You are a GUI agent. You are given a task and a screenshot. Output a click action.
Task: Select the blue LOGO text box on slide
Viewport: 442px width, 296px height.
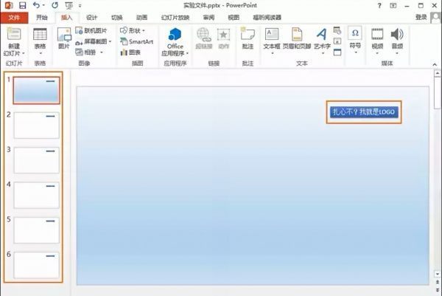[x=364, y=112]
